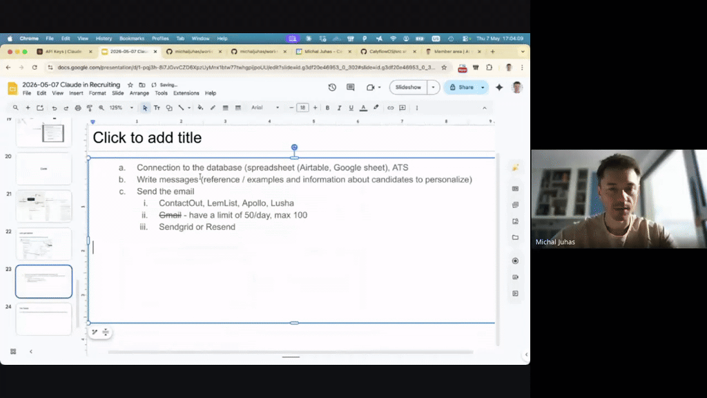This screenshot has height=398, width=707.
Task: Collapse the filmstrip with left chevron
Action: 30,352
